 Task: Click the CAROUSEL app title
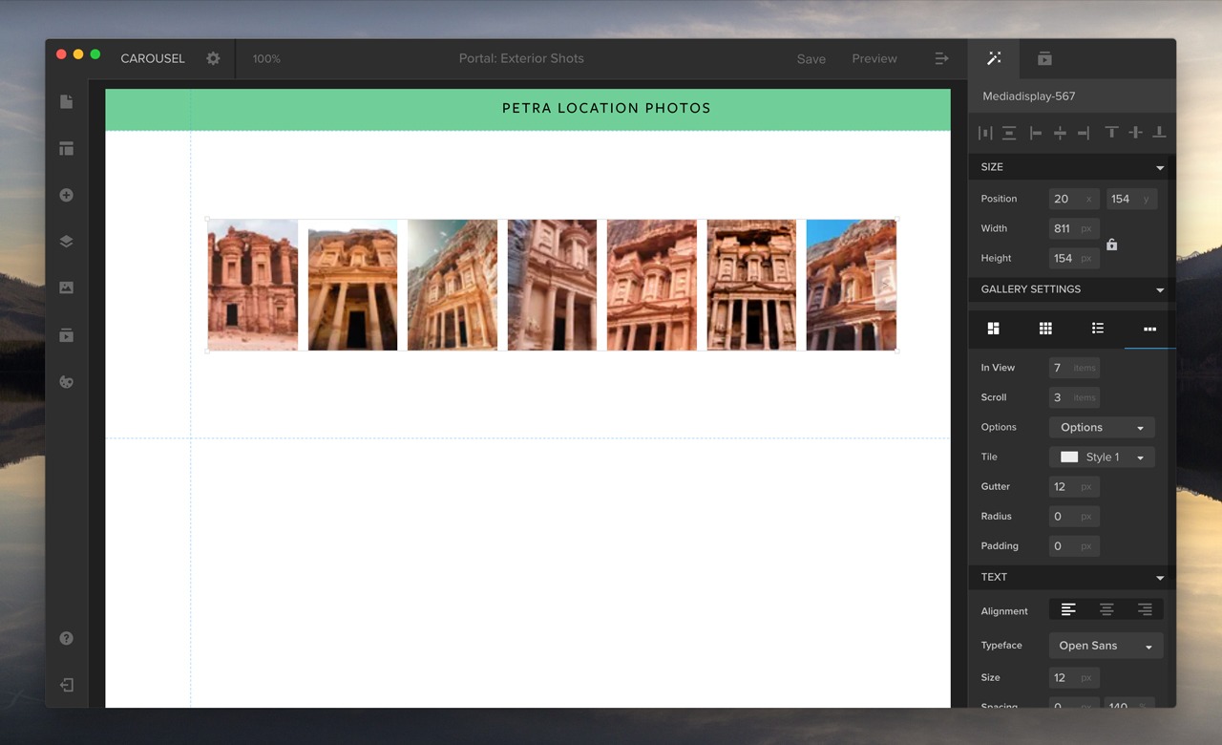coord(153,58)
